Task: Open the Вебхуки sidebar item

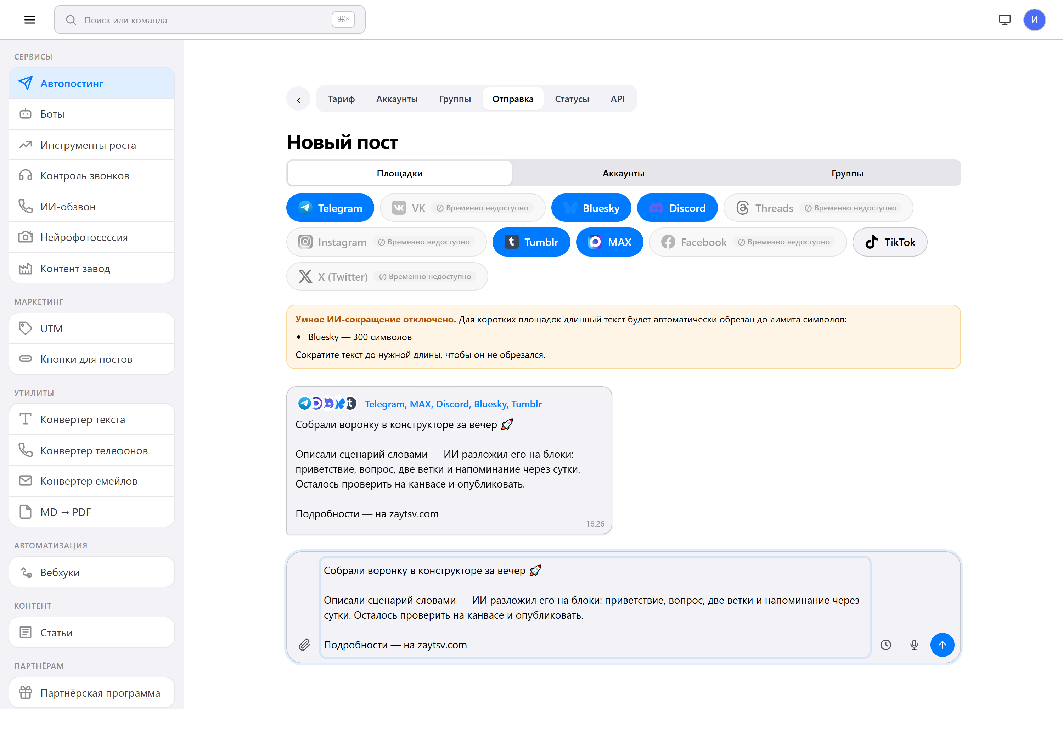Action: (x=92, y=572)
